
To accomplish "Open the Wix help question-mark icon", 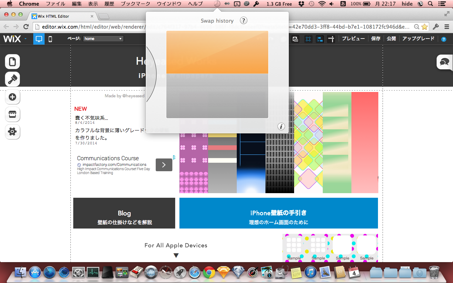I will pos(444,39).
